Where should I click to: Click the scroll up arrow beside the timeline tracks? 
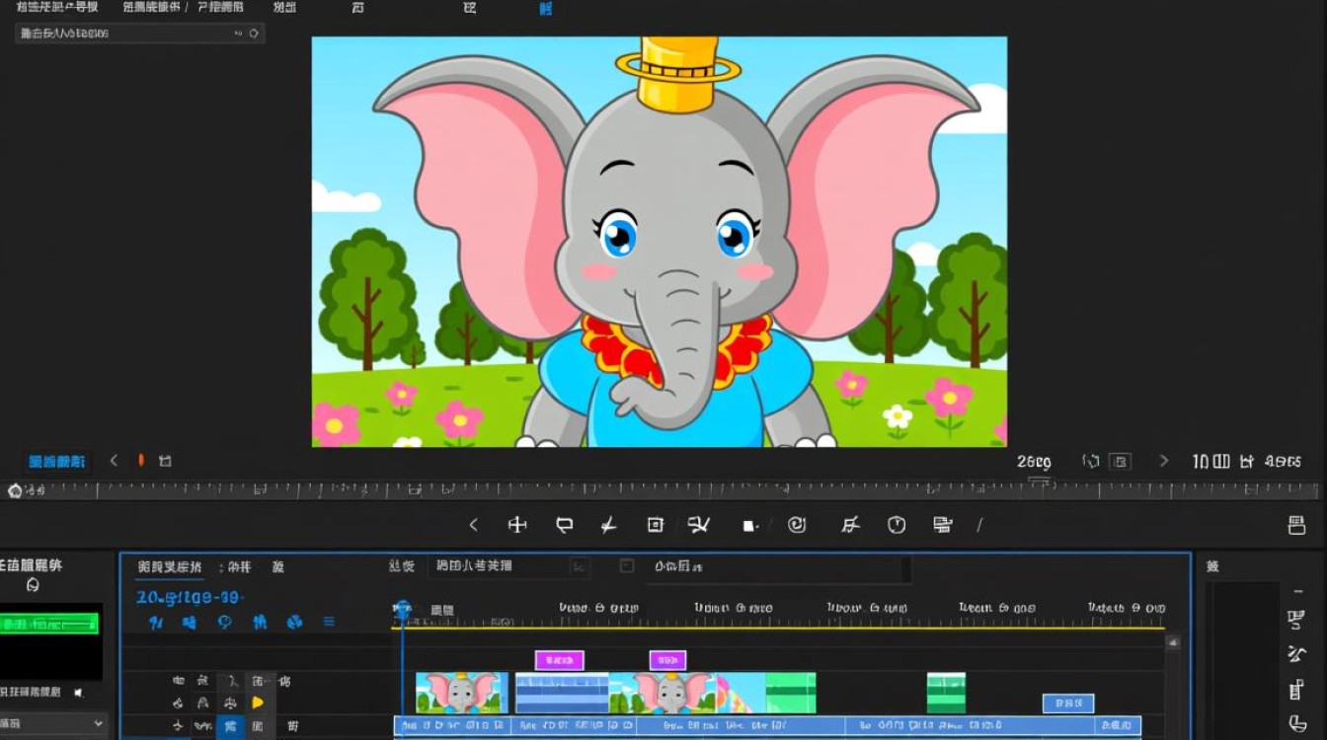point(1173,643)
